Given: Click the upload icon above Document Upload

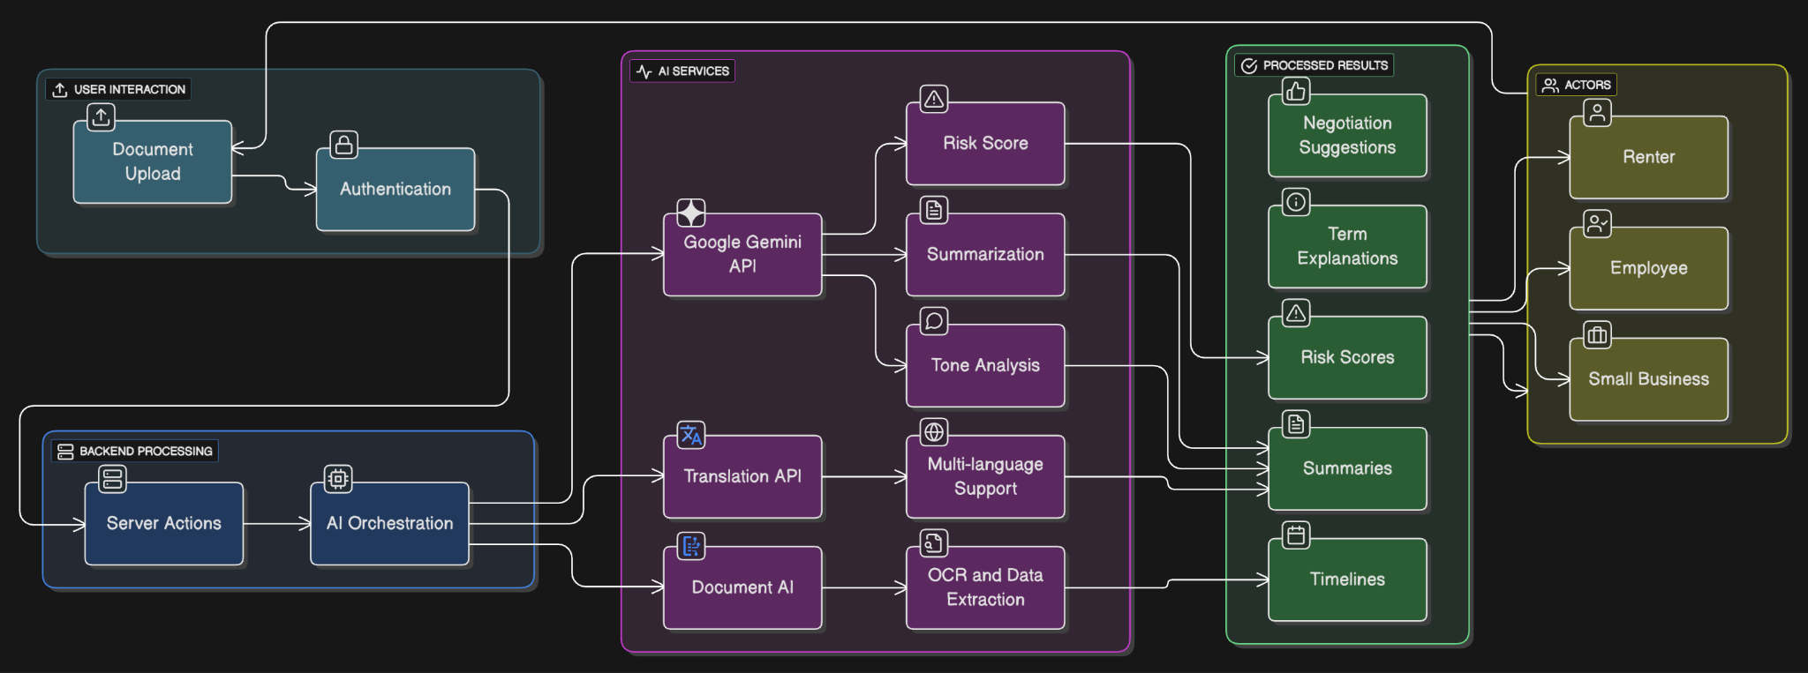Looking at the screenshot, I should [x=101, y=116].
